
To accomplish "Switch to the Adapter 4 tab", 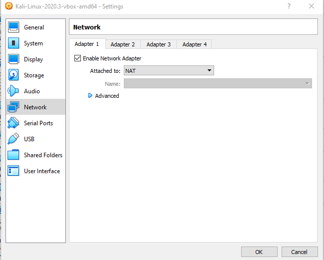I will (194, 44).
